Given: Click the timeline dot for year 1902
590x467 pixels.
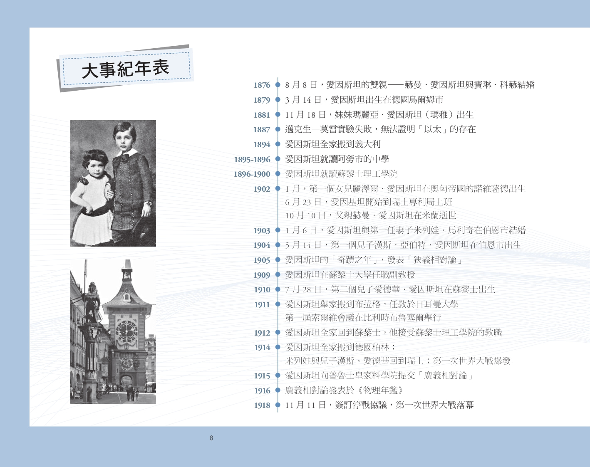Looking at the screenshot, I should click(x=278, y=189).
